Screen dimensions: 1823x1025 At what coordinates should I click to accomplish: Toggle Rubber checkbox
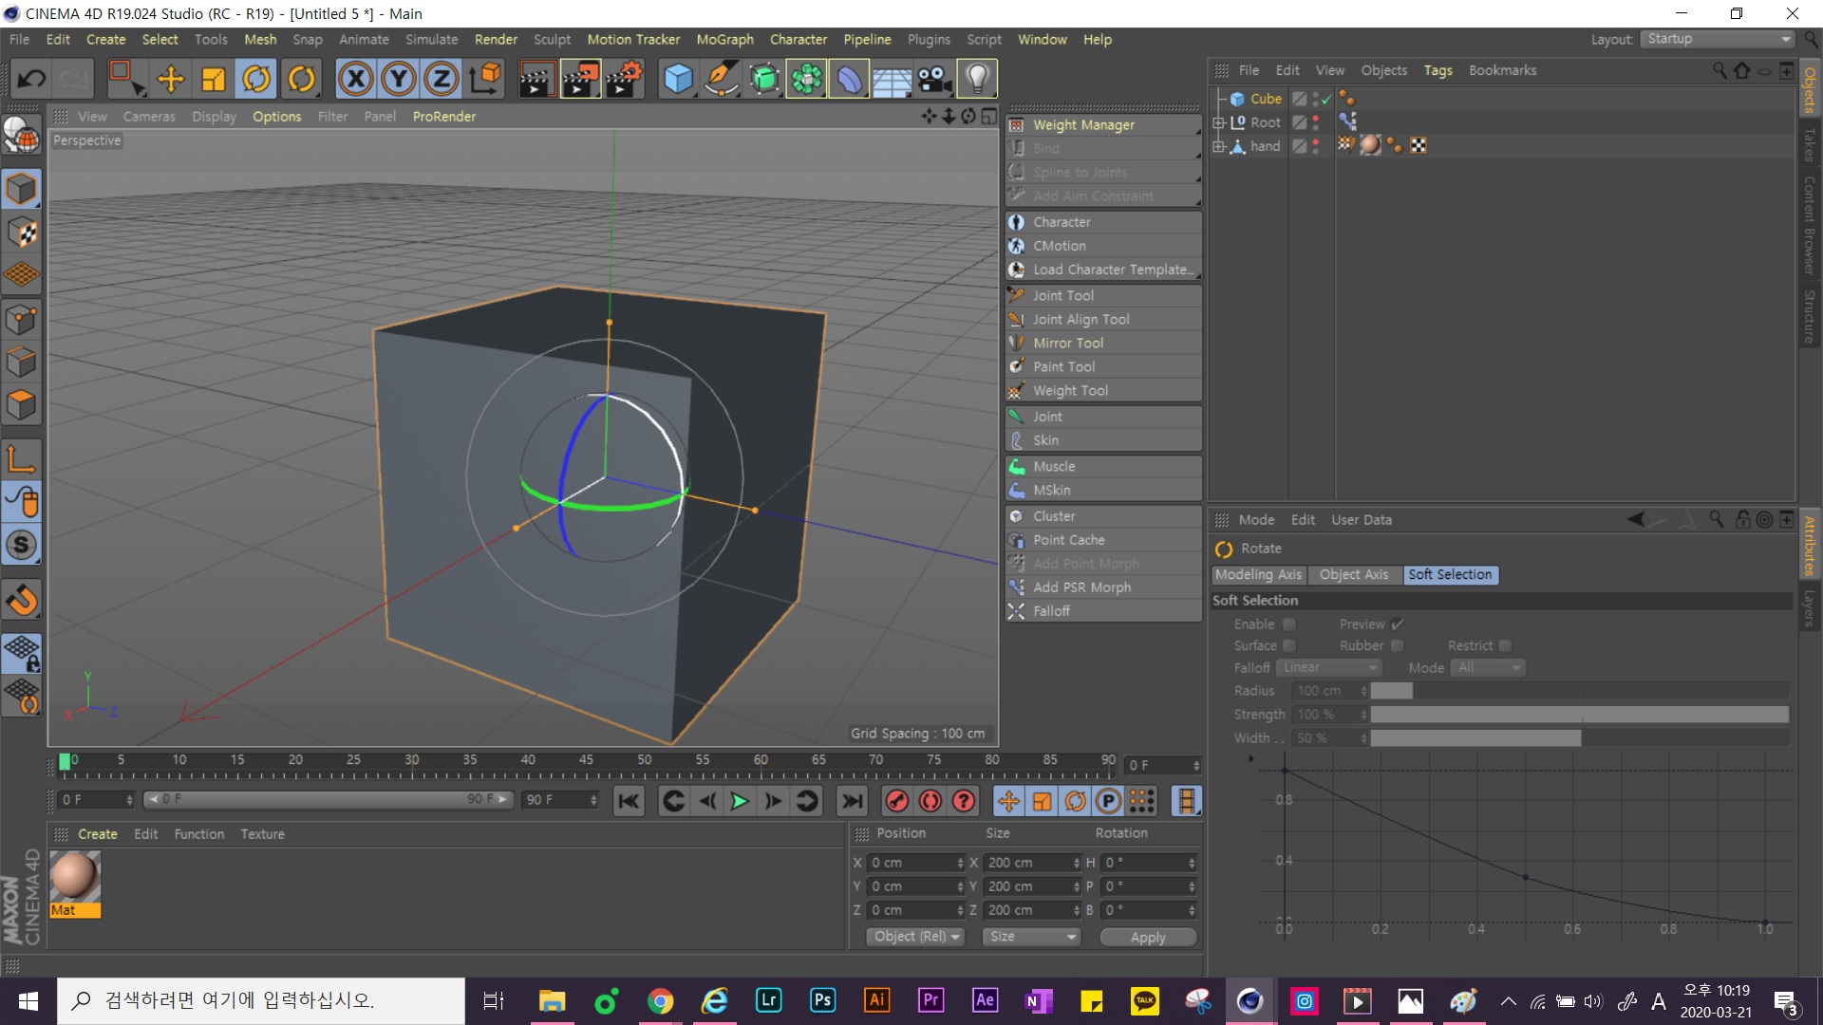click(1397, 645)
